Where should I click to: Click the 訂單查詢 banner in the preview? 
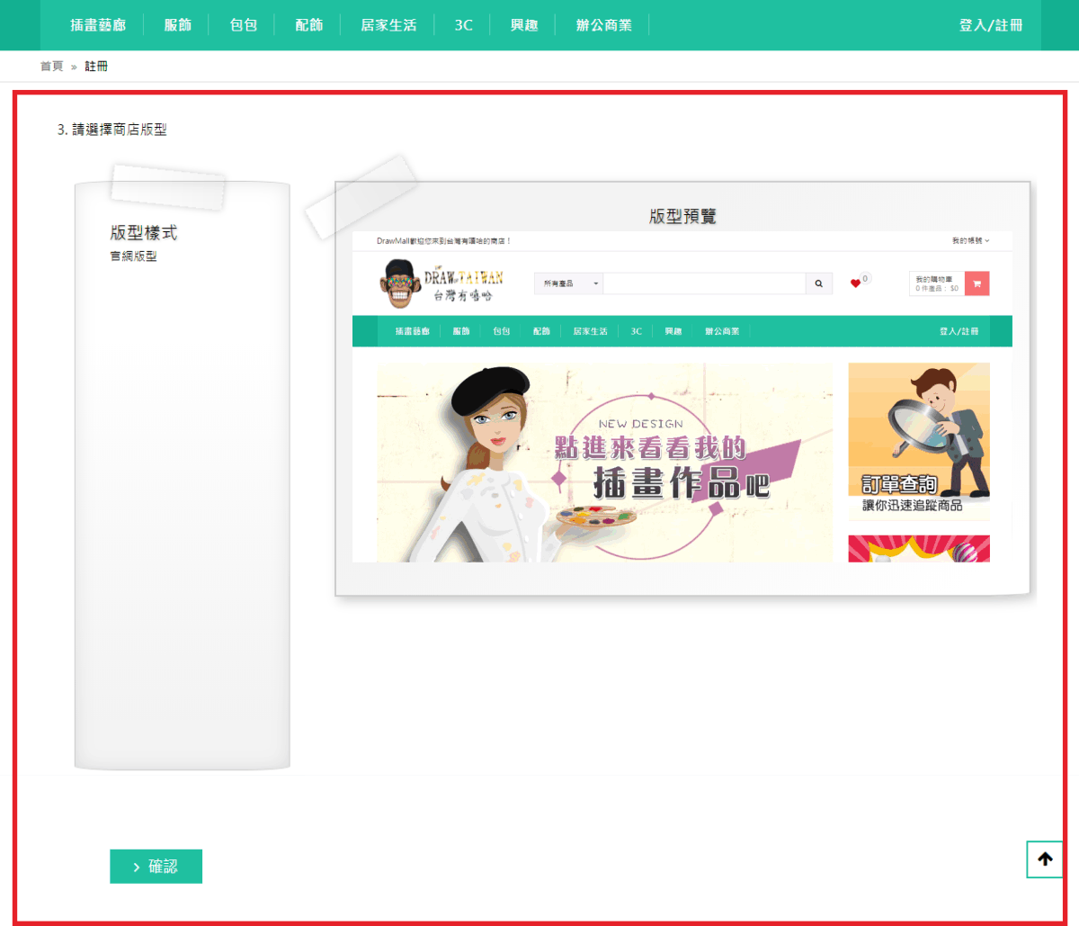tap(918, 441)
